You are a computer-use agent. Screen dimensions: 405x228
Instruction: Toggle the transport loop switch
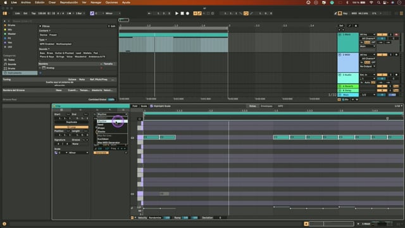[x=246, y=13]
